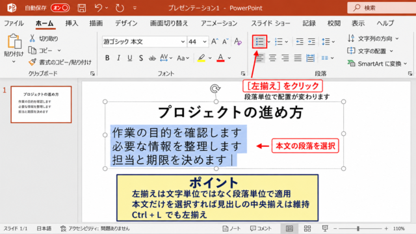Switch to the スライド ショー tab
Viewport: 416px width, 234px height.
click(x=270, y=23)
